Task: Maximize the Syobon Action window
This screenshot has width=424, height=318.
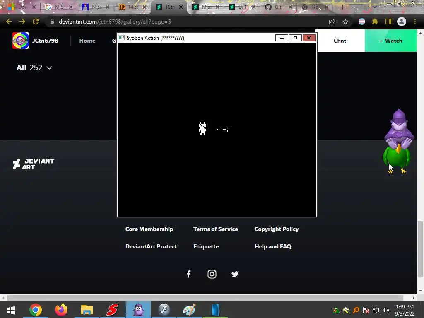Action: pyautogui.click(x=295, y=38)
